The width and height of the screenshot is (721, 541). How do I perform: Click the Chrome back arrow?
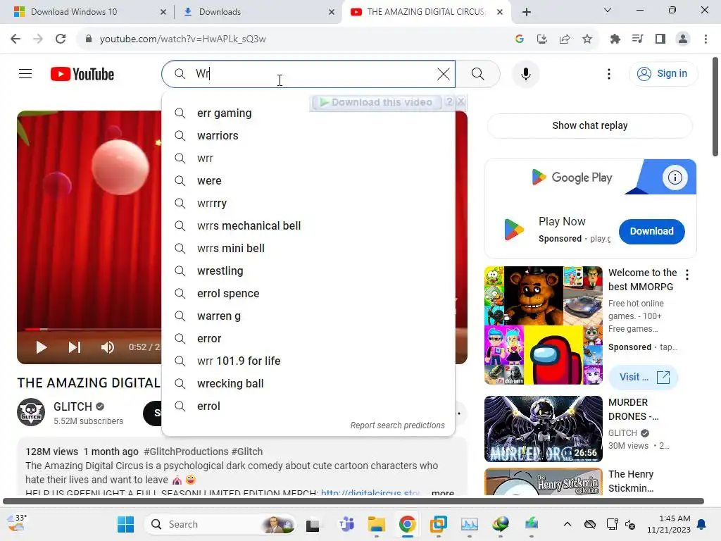[x=15, y=39]
